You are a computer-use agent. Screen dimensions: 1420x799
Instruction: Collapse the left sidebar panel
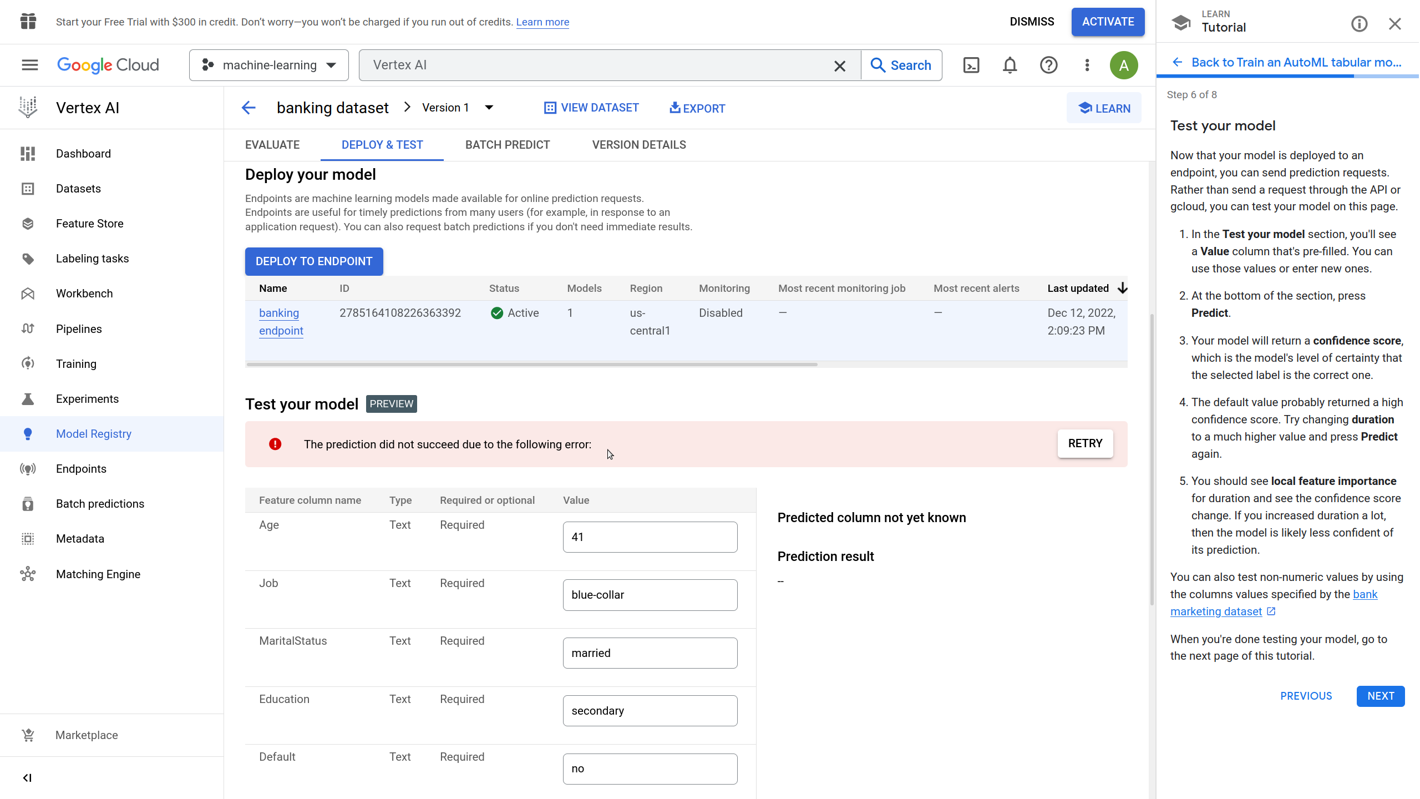pyautogui.click(x=27, y=777)
